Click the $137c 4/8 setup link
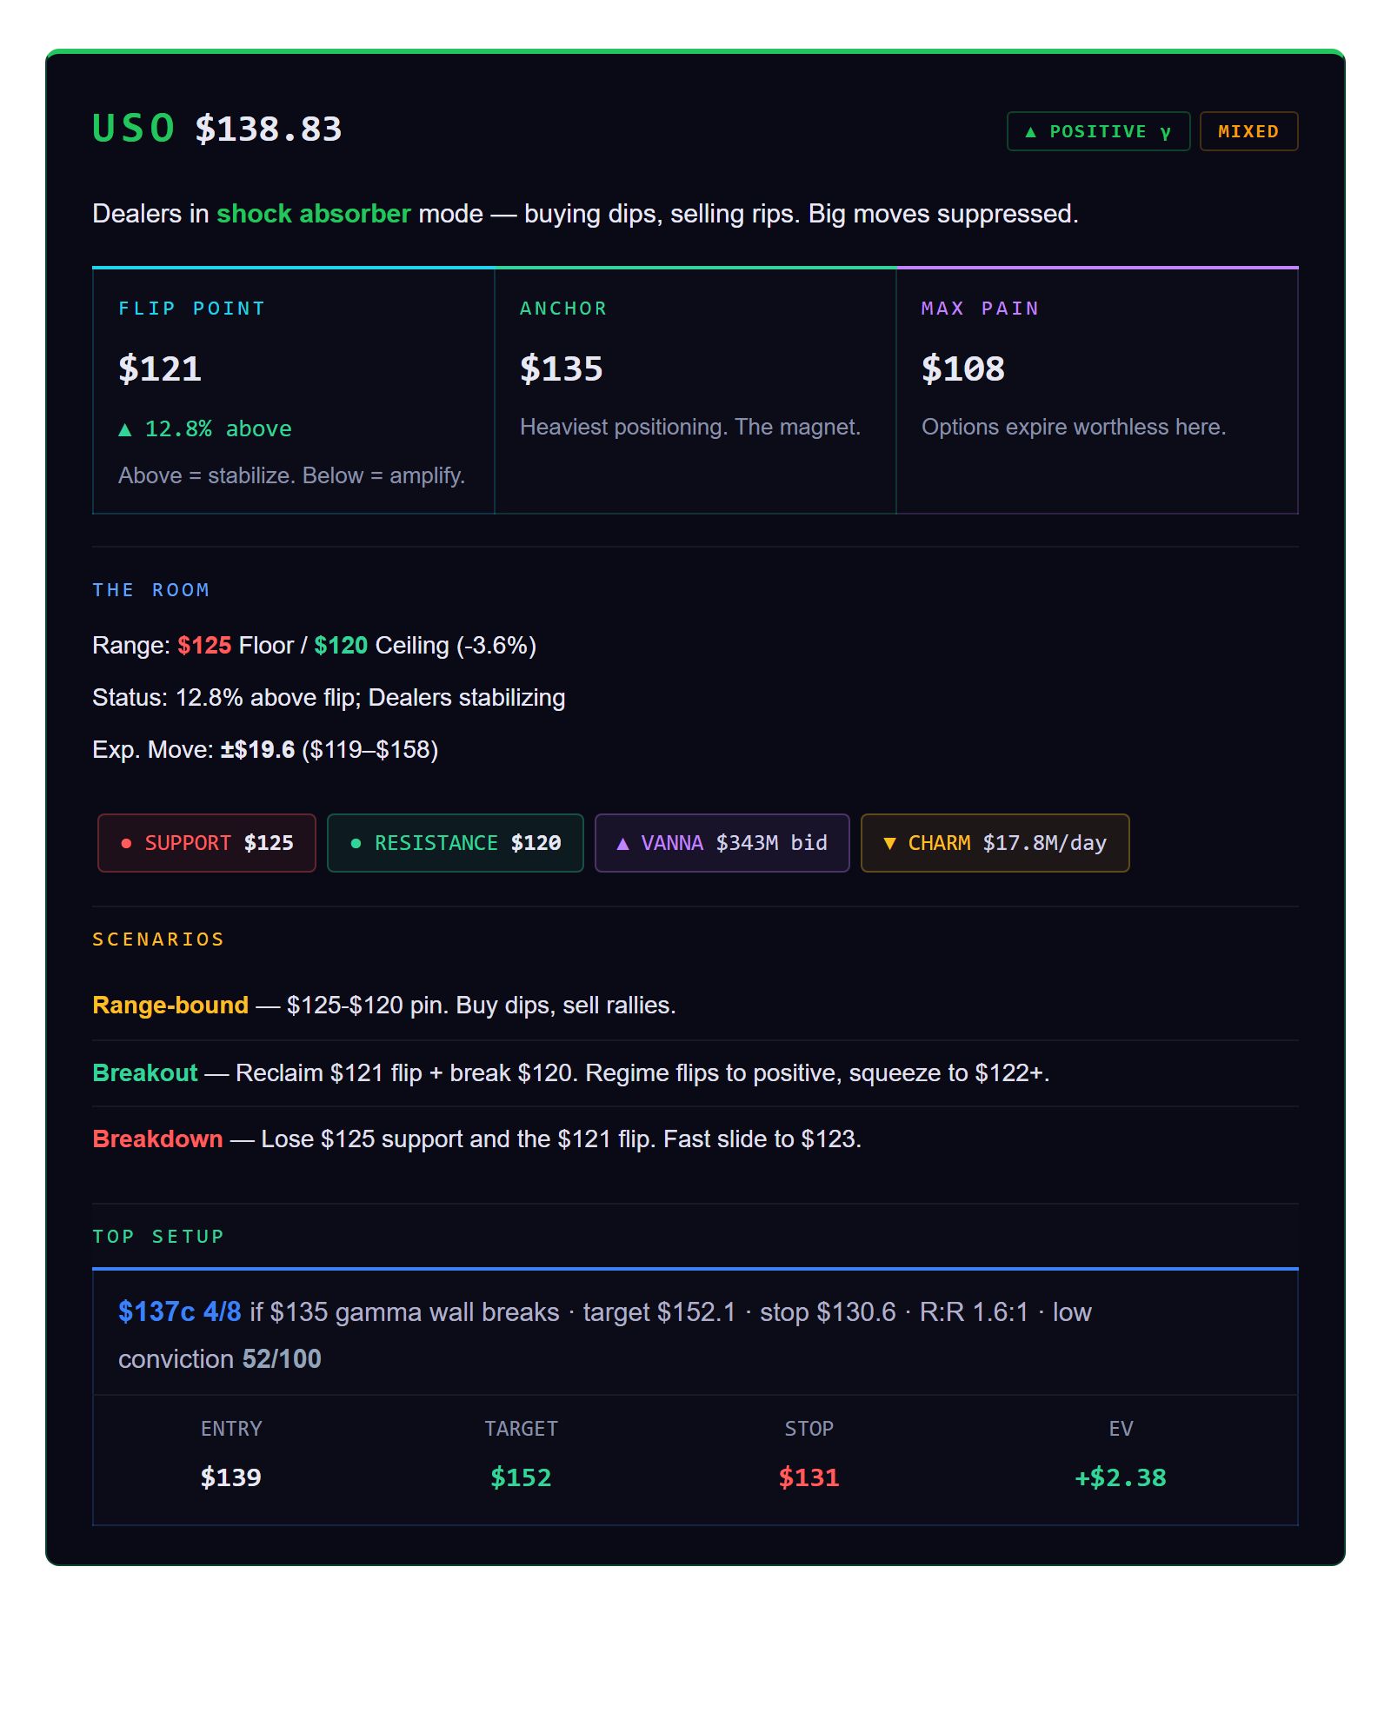The height and width of the screenshot is (1726, 1391). click(179, 1311)
